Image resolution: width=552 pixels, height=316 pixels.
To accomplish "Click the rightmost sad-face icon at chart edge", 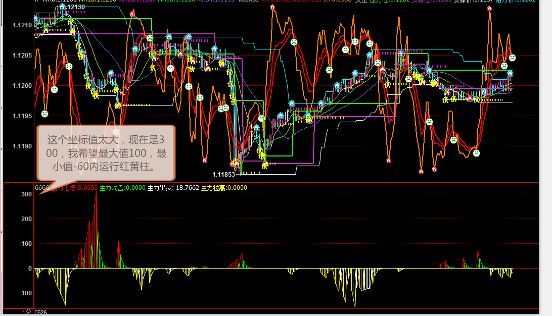I will click(512, 58).
